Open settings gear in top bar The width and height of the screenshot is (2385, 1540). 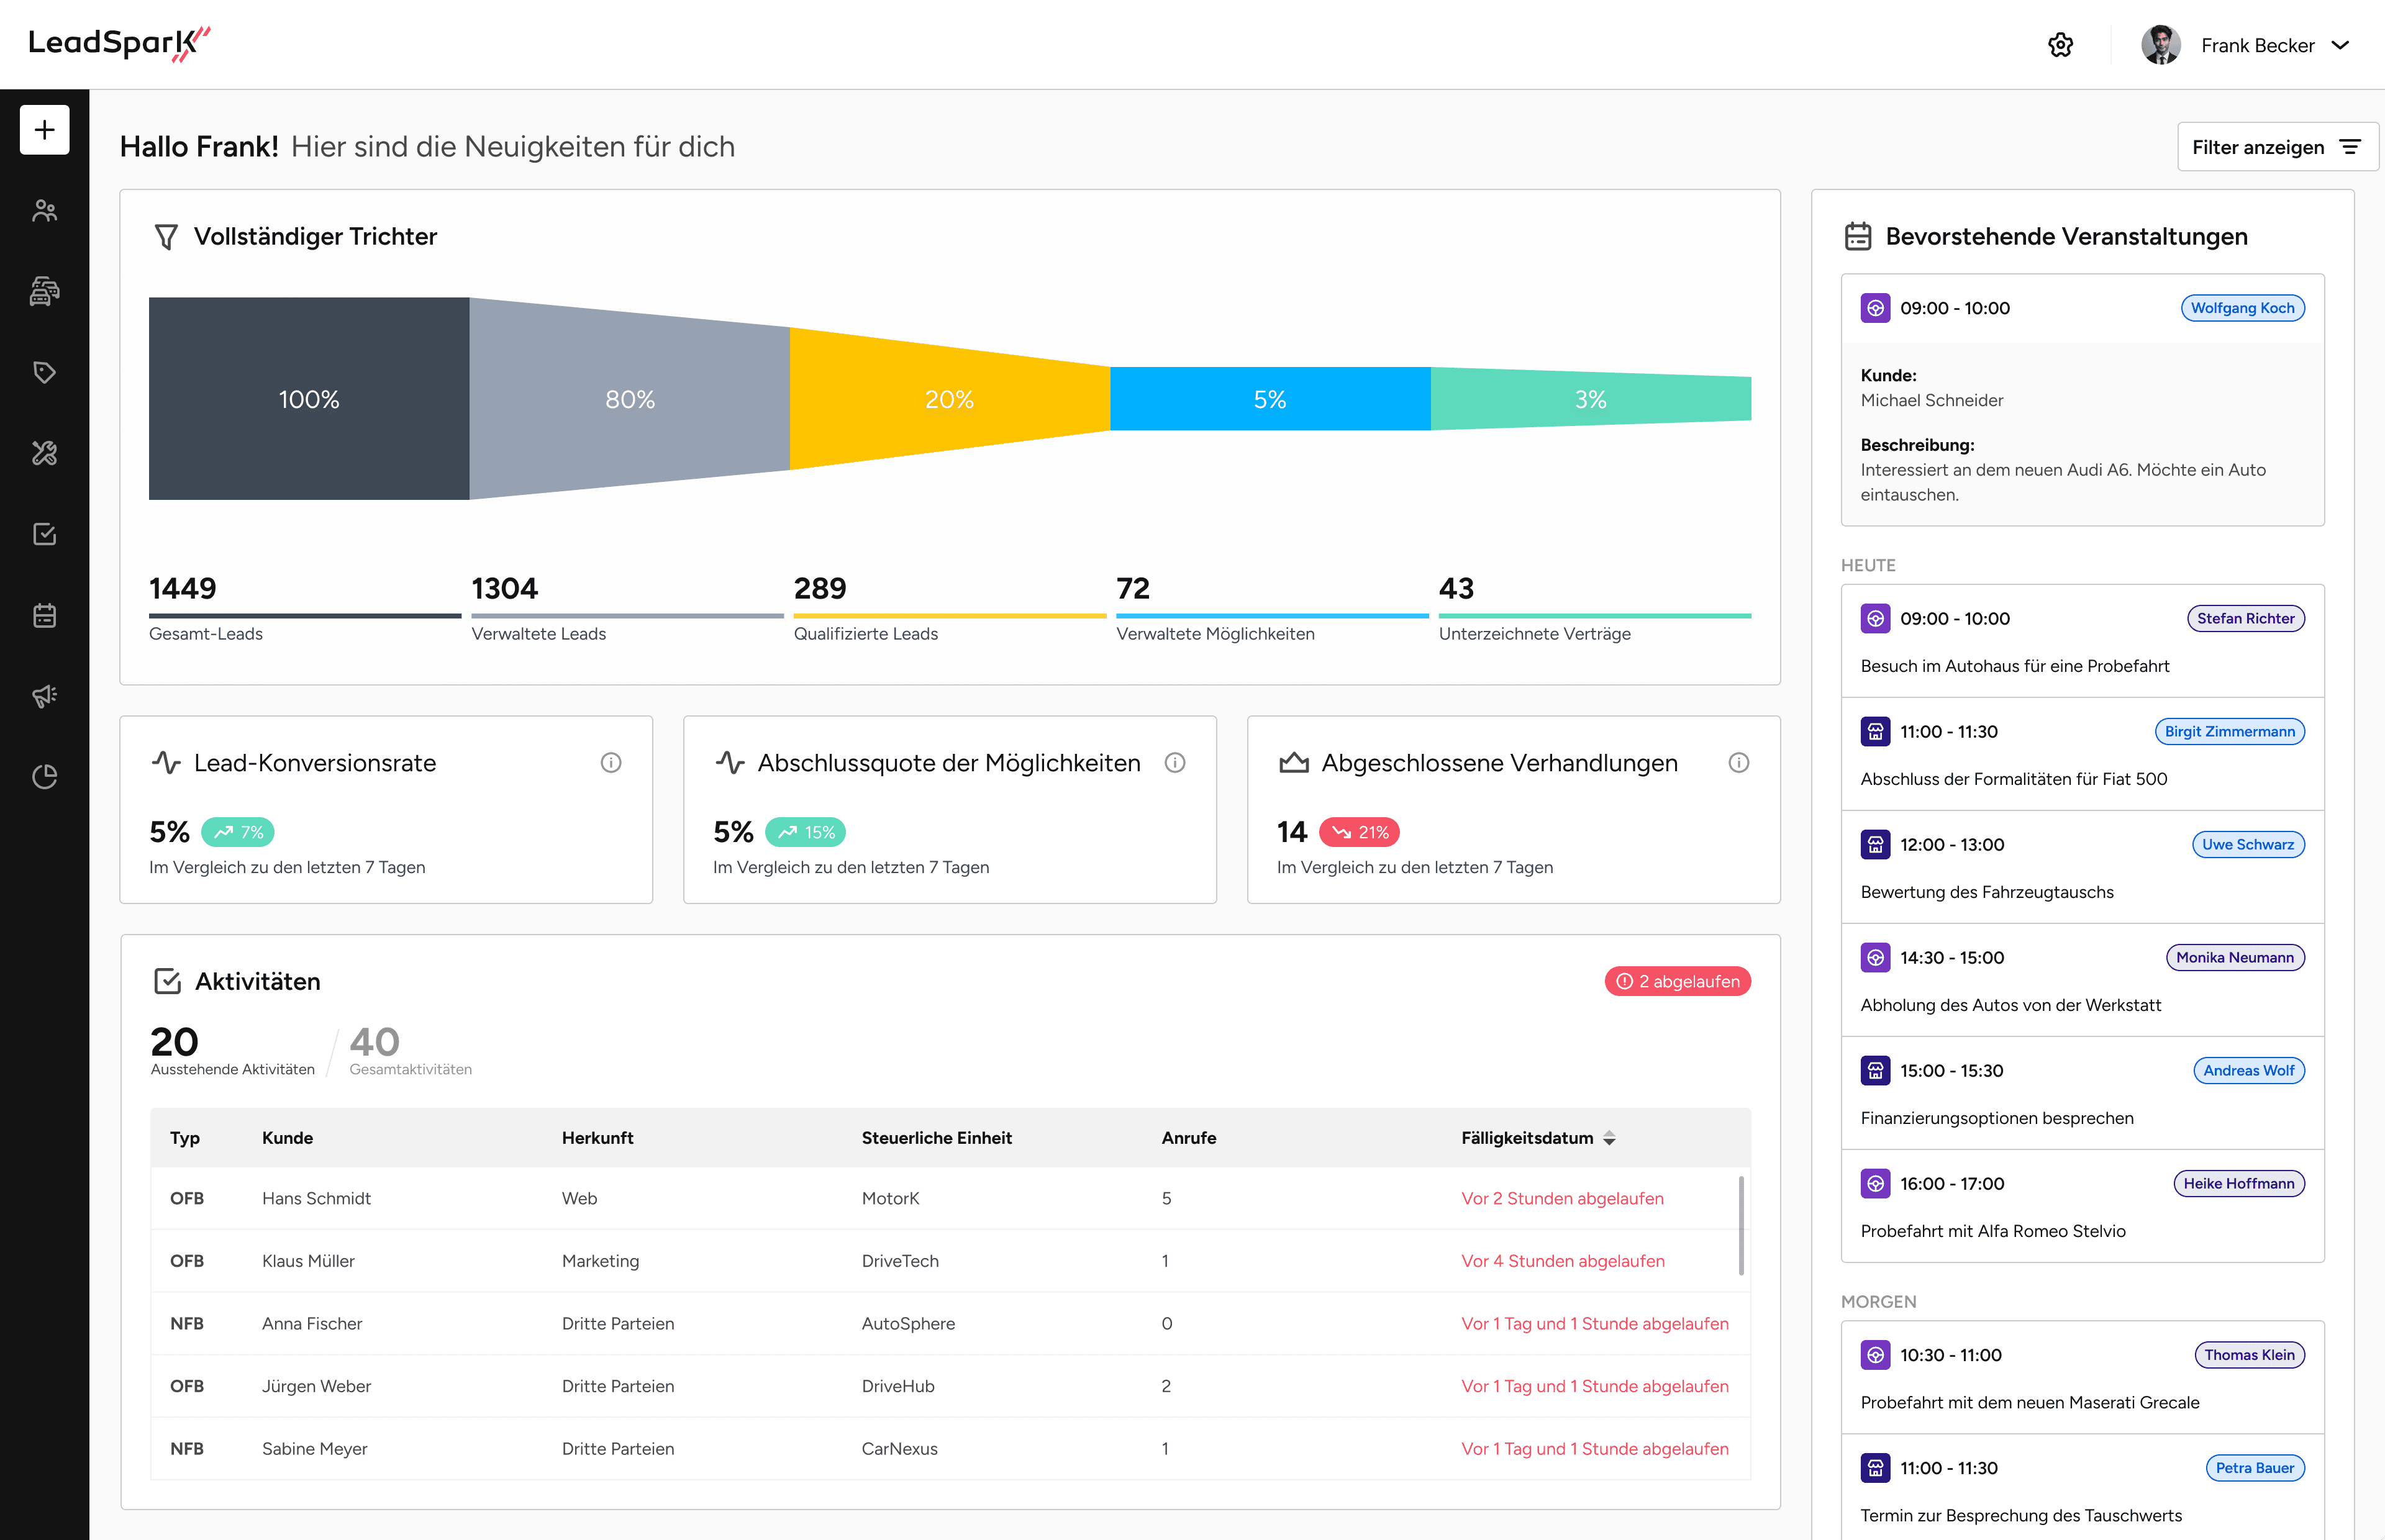[2060, 45]
